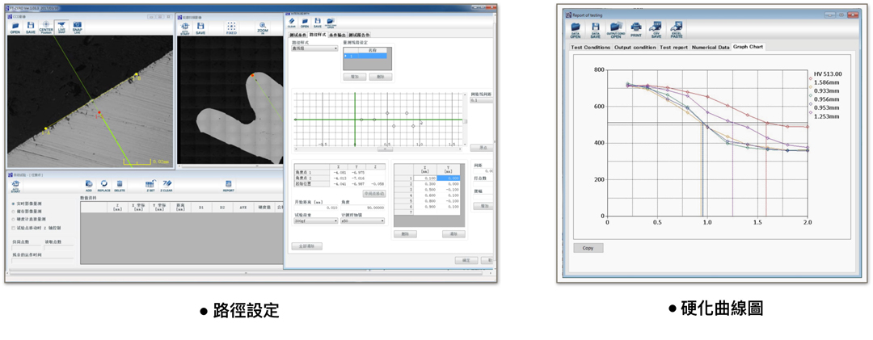Open the REPORT icon in bottom toolbar
The width and height of the screenshot is (873, 340).
pos(228,186)
